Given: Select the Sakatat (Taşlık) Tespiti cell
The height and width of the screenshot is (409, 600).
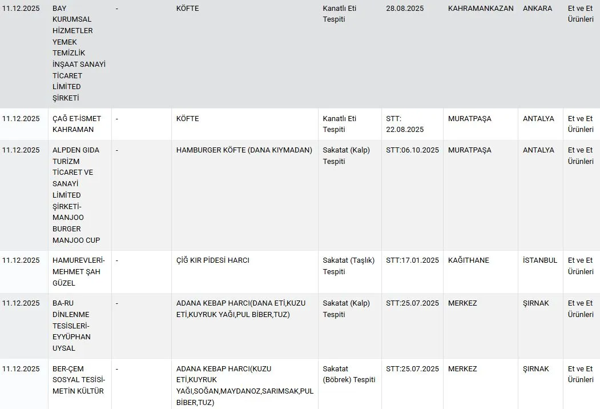Looking at the screenshot, I should [348, 266].
